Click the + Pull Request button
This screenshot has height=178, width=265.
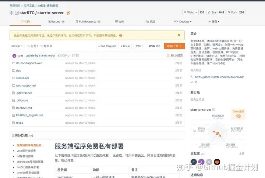point(107,46)
